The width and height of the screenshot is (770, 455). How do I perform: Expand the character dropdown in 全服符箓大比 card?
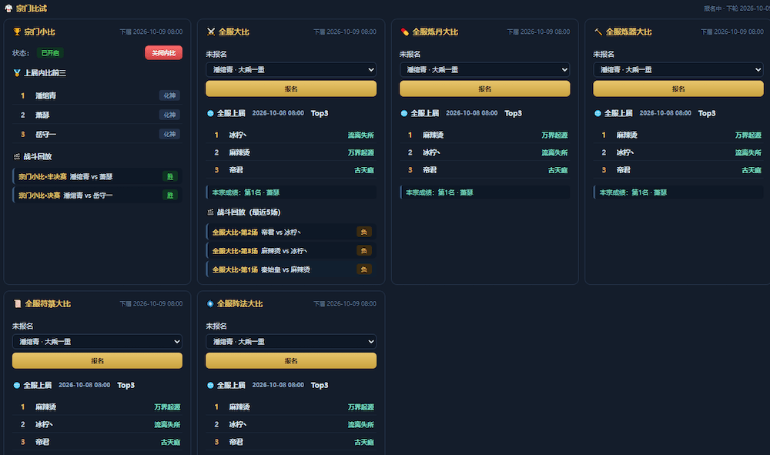[97, 342]
